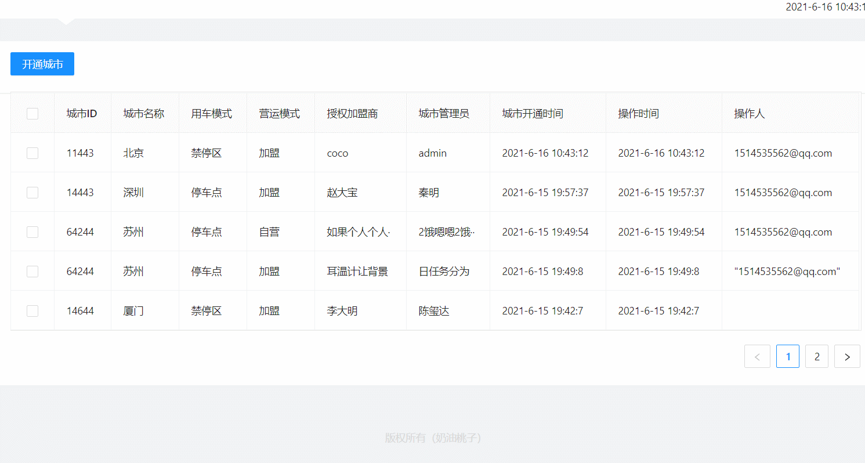Click the timestamp at the top right corner
865x463 pixels.
click(825, 8)
